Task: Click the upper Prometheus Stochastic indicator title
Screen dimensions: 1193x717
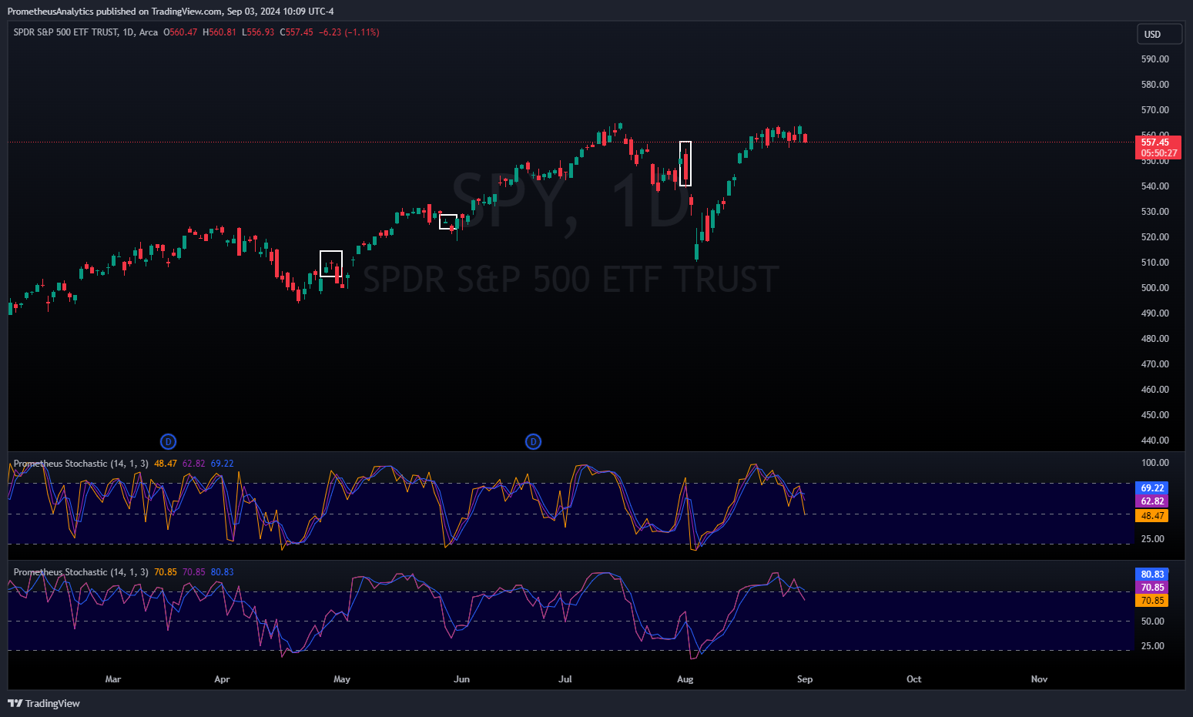Action: click(81, 464)
